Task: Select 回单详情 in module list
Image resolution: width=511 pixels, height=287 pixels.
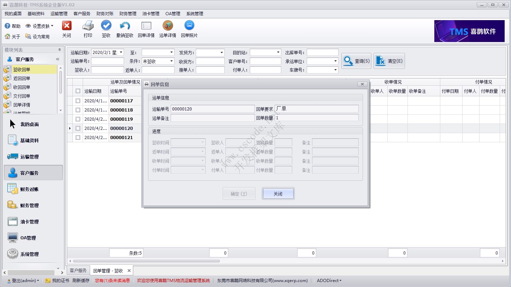Action: tap(30, 105)
